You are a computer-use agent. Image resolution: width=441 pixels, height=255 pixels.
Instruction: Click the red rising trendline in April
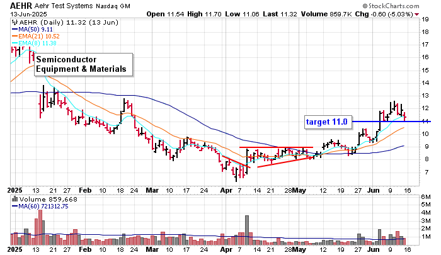tap(285, 162)
